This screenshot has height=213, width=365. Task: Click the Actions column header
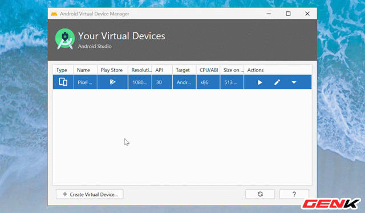click(278, 70)
